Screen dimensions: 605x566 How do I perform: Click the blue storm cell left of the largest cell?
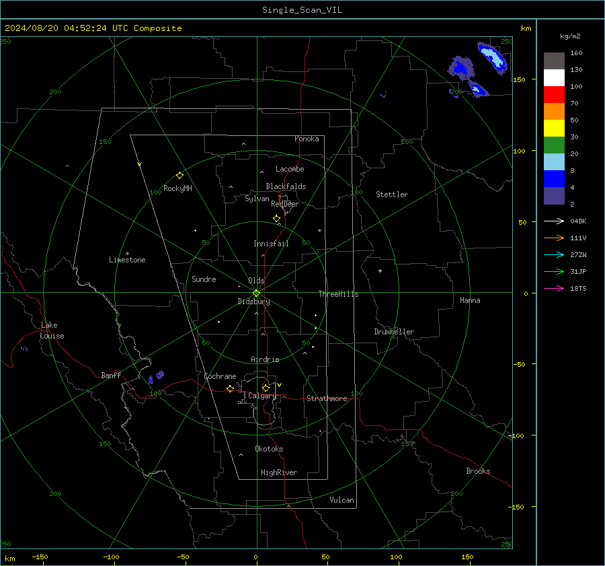coord(460,68)
